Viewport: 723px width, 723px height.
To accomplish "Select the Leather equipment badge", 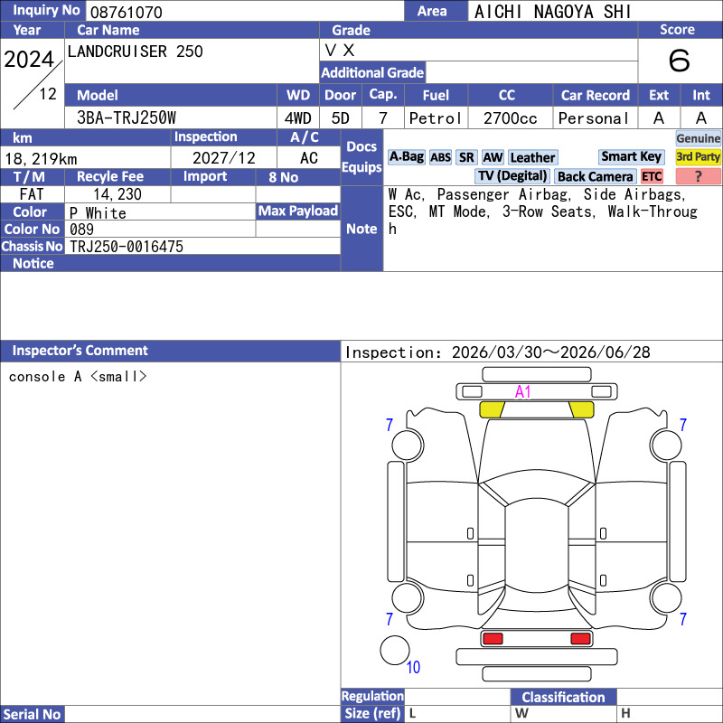I will [532, 157].
